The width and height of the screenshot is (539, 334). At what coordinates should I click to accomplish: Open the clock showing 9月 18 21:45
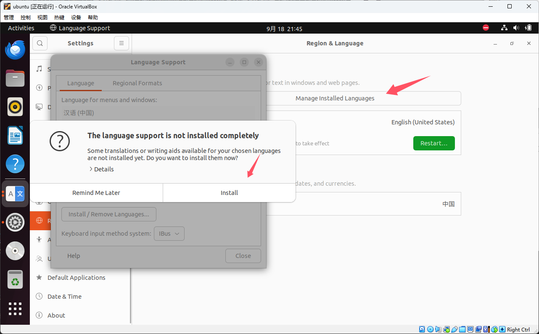click(284, 29)
